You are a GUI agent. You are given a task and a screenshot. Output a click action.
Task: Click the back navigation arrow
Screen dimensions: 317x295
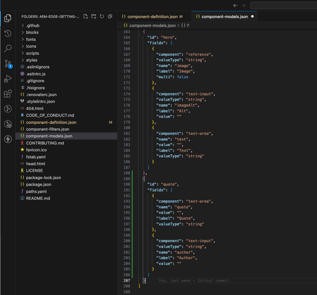click(x=235, y=5)
